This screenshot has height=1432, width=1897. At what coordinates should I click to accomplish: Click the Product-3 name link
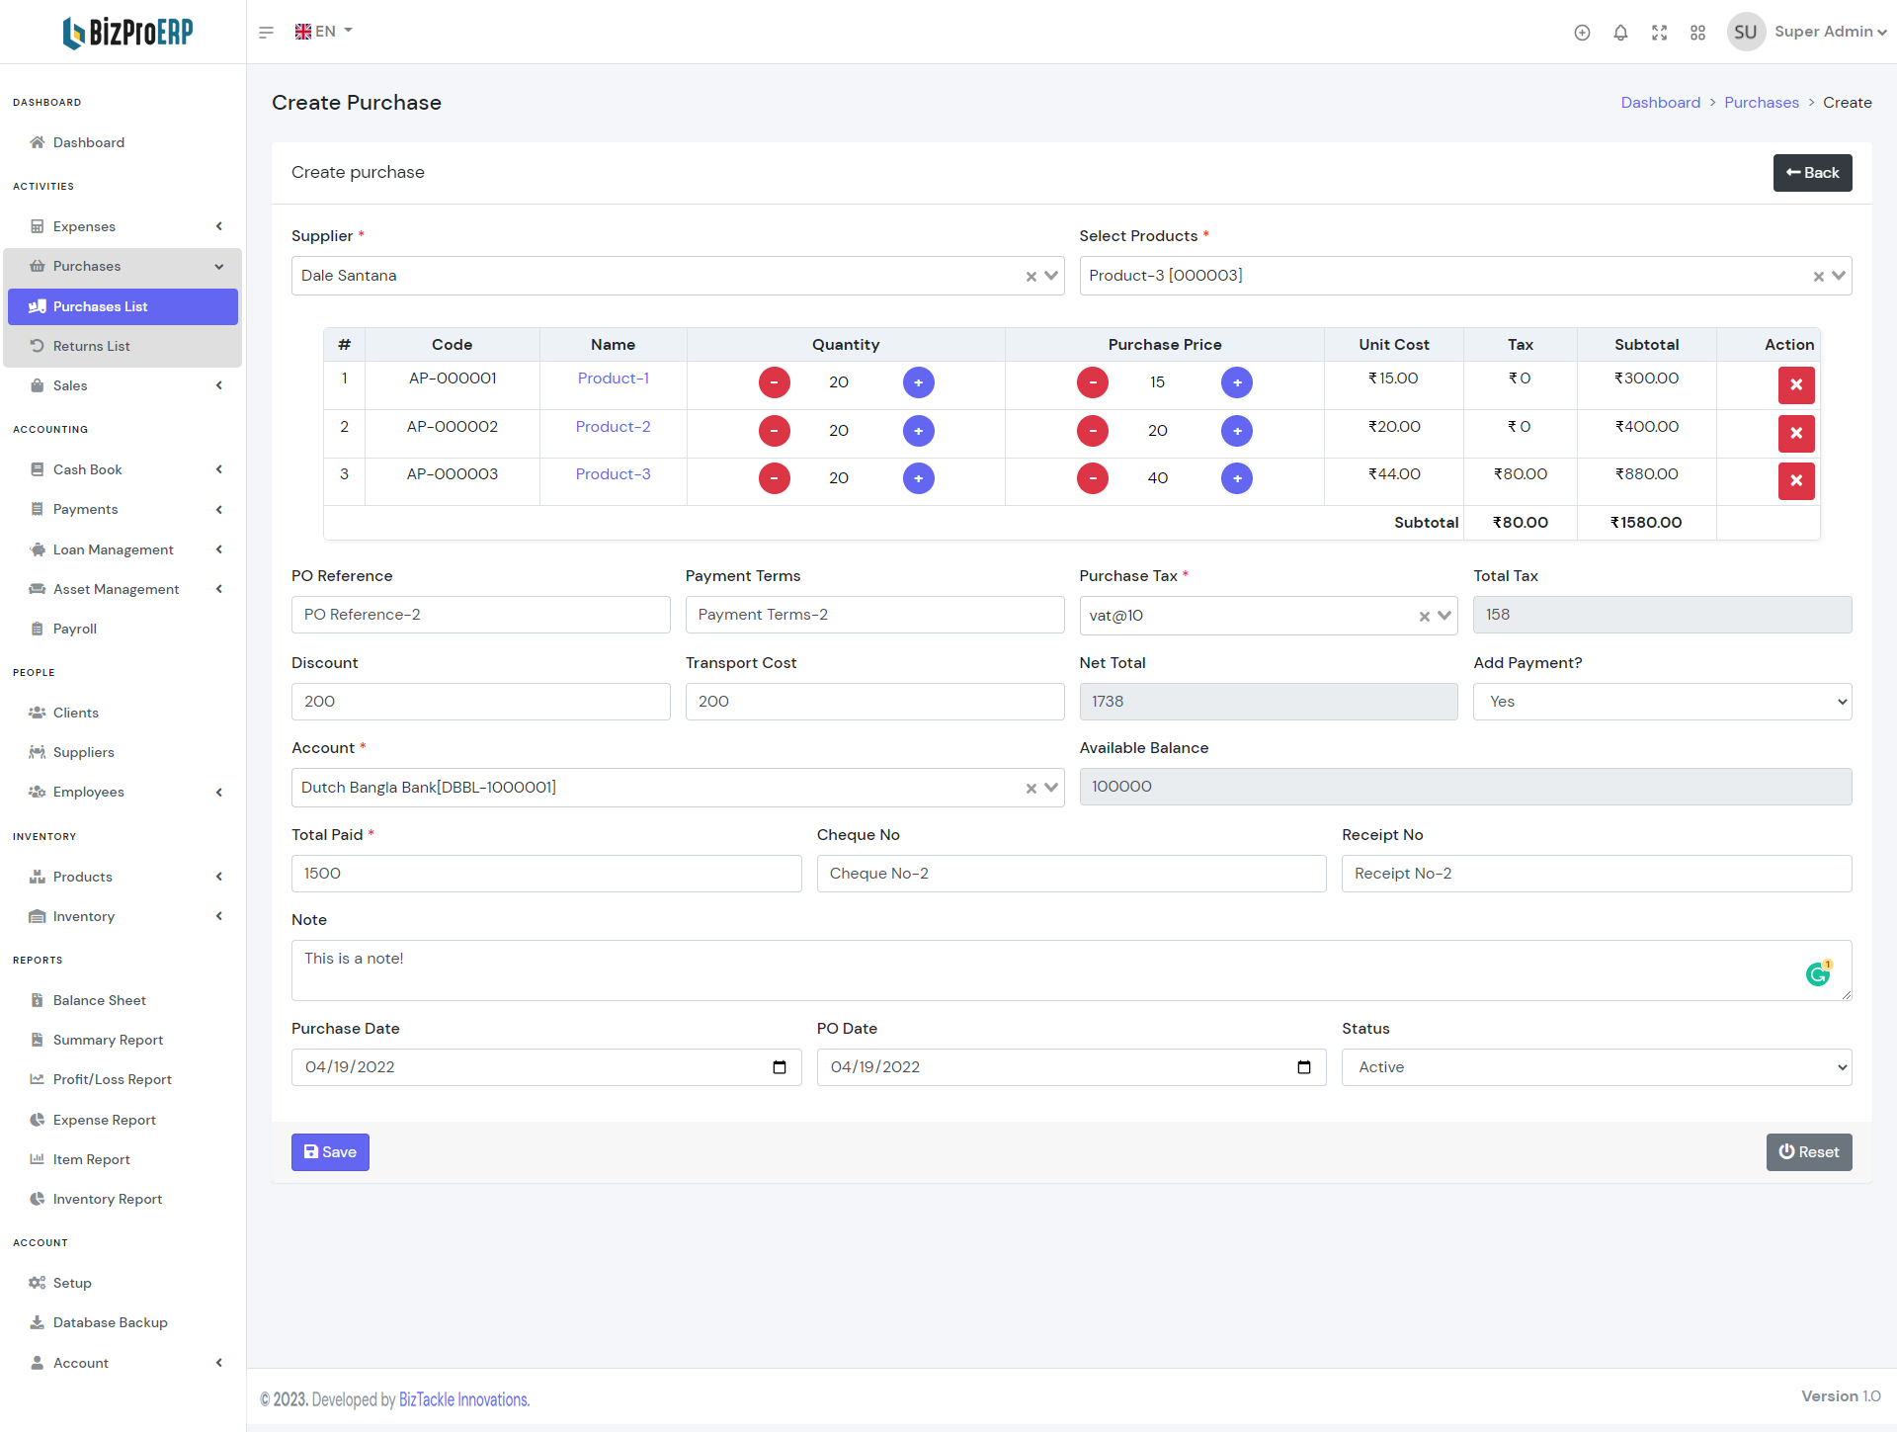point(613,474)
